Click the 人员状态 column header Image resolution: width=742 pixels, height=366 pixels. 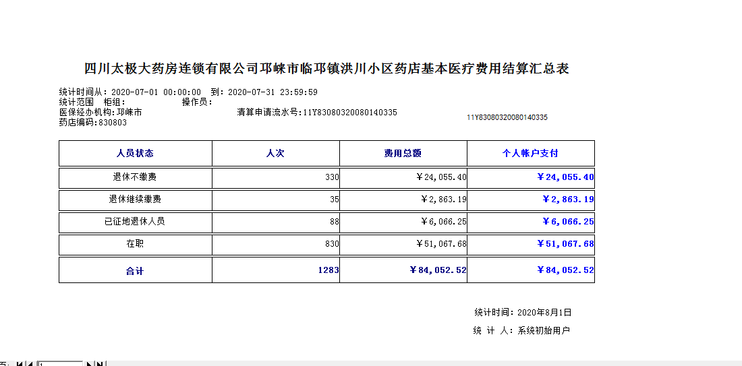coord(136,153)
